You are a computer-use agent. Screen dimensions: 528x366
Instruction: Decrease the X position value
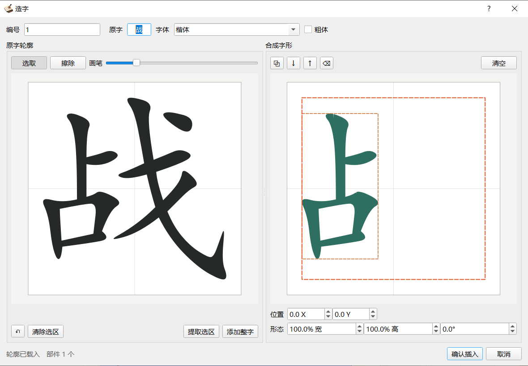328,317
